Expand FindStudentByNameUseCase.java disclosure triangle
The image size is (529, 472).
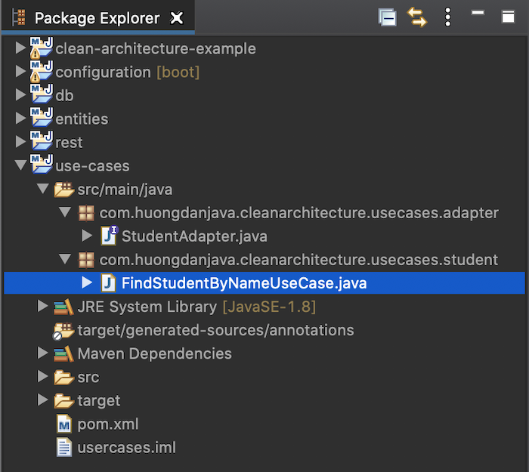tap(87, 282)
